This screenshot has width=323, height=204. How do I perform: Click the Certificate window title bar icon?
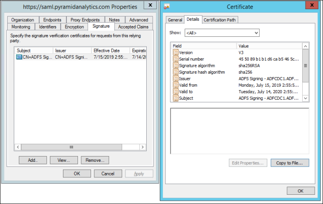(167, 7)
